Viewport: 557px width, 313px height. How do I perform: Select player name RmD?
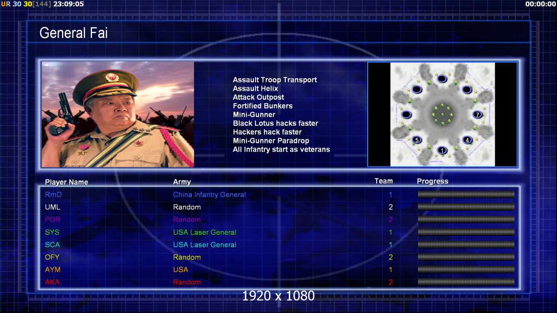click(x=53, y=195)
